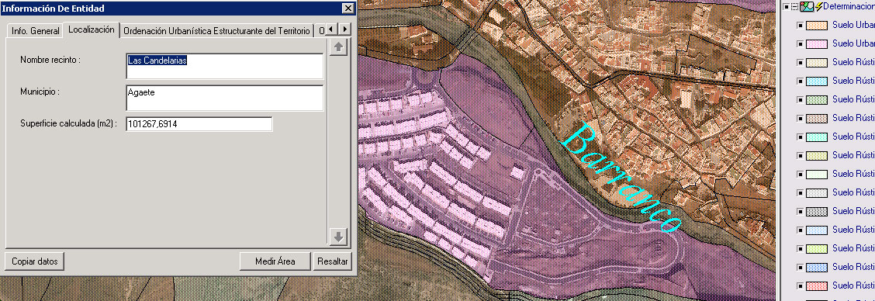Open the Info. General tab
Viewport: 875px width, 301px height.
[35, 31]
